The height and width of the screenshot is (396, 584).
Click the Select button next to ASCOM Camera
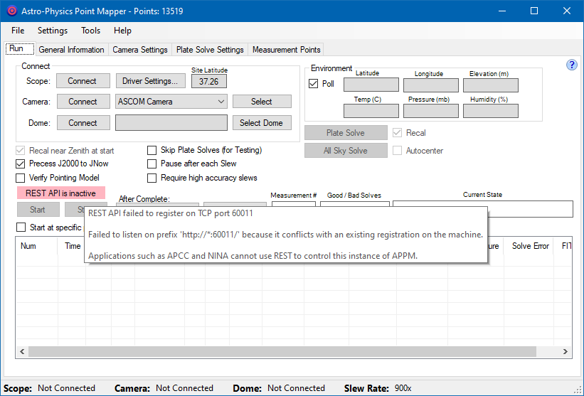(x=262, y=101)
